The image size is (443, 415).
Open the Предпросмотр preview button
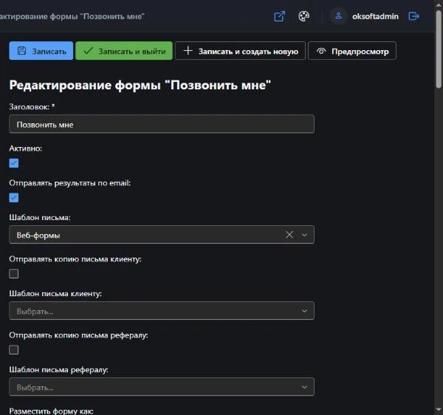click(352, 51)
